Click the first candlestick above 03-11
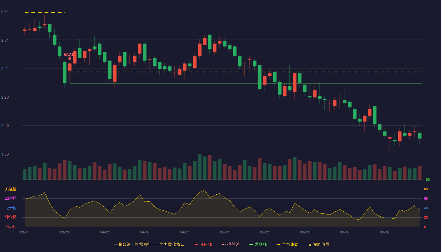Image resolution: width=441 pixels, height=252 pixels. 25,30
